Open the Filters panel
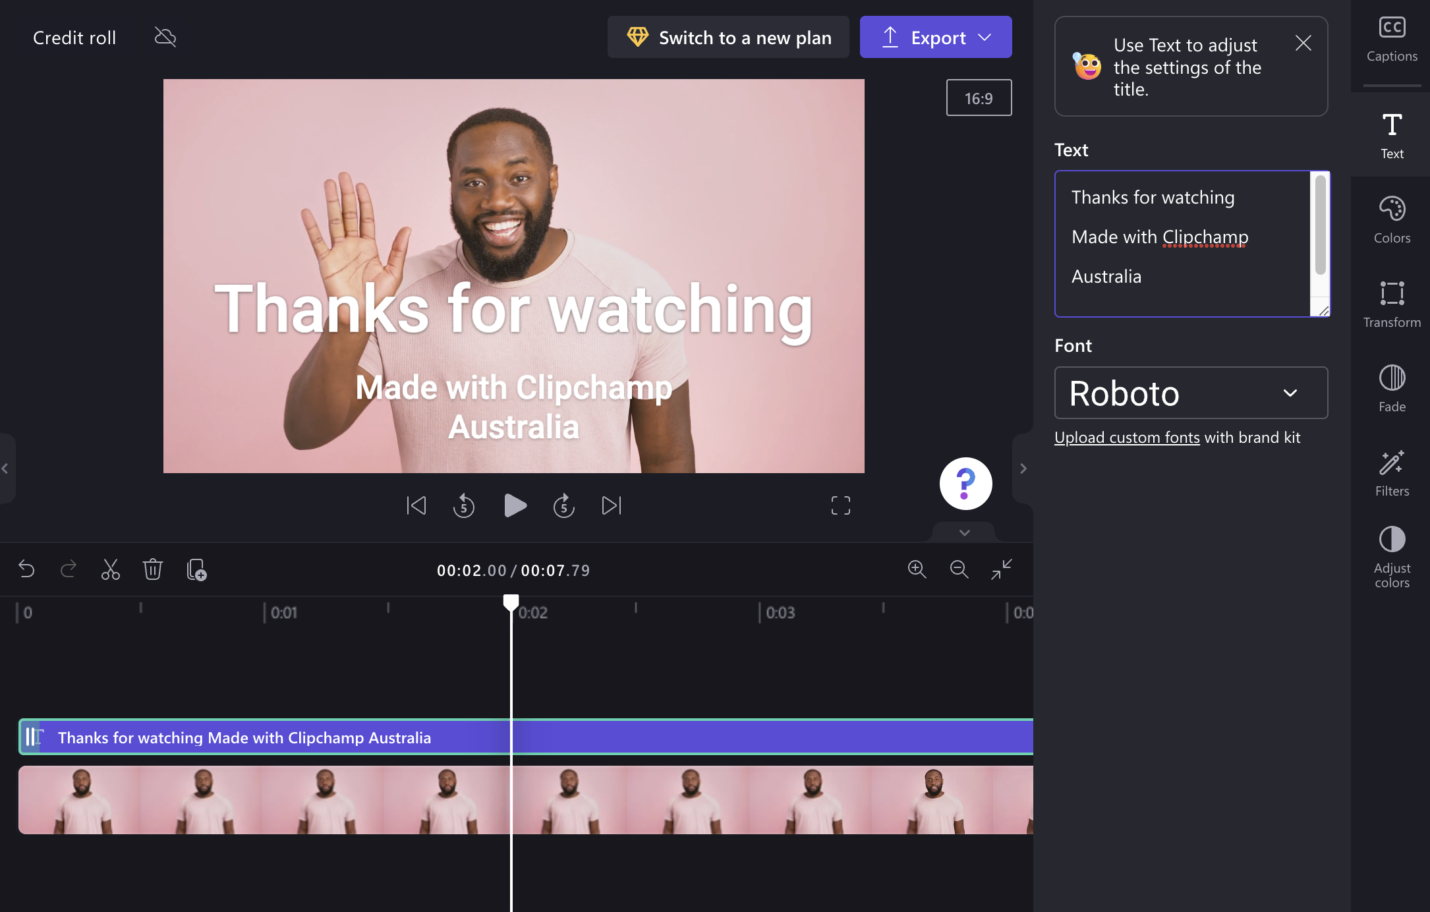Screen dimensions: 1430x912 [1392, 472]
